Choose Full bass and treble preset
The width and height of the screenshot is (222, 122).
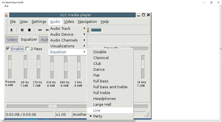110,87
